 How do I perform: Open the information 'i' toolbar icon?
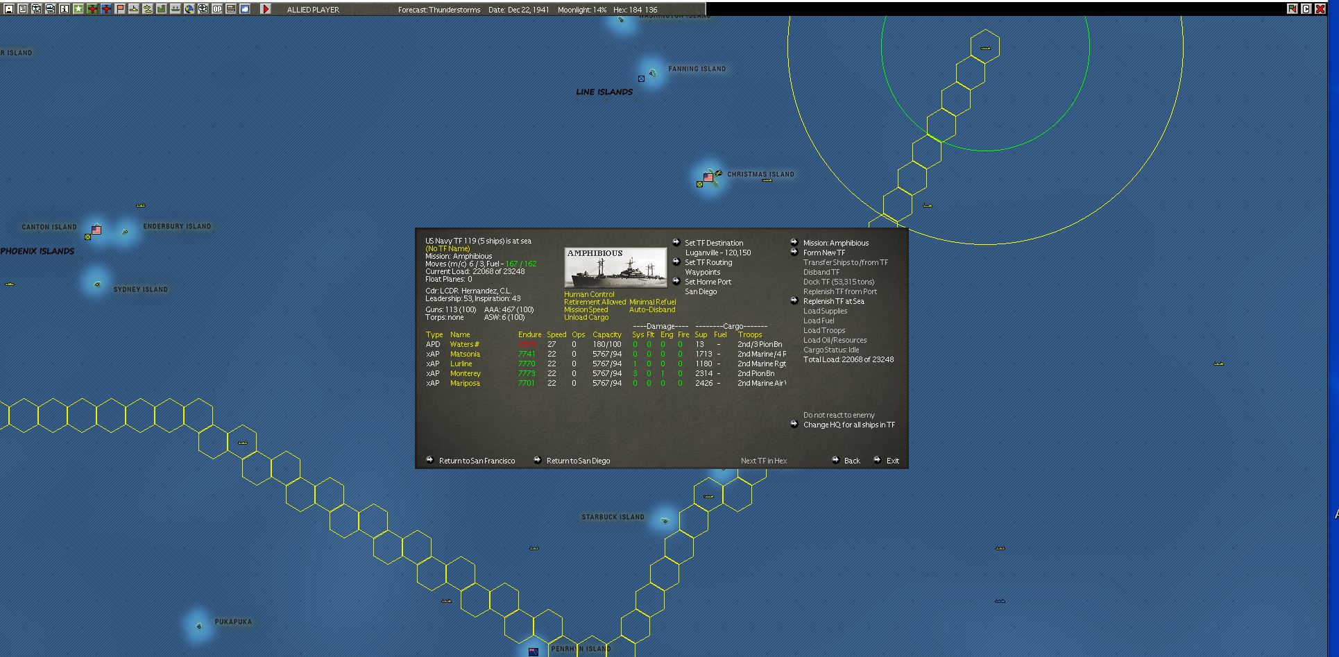(x=65, y=9)
